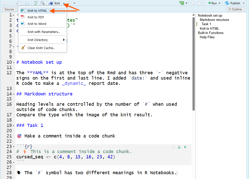Open the document options gear
Screen dimensions: 249x179
(69, 3)
